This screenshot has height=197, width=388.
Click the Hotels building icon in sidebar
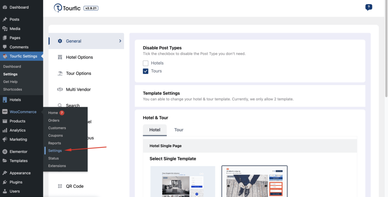point(5,100)
